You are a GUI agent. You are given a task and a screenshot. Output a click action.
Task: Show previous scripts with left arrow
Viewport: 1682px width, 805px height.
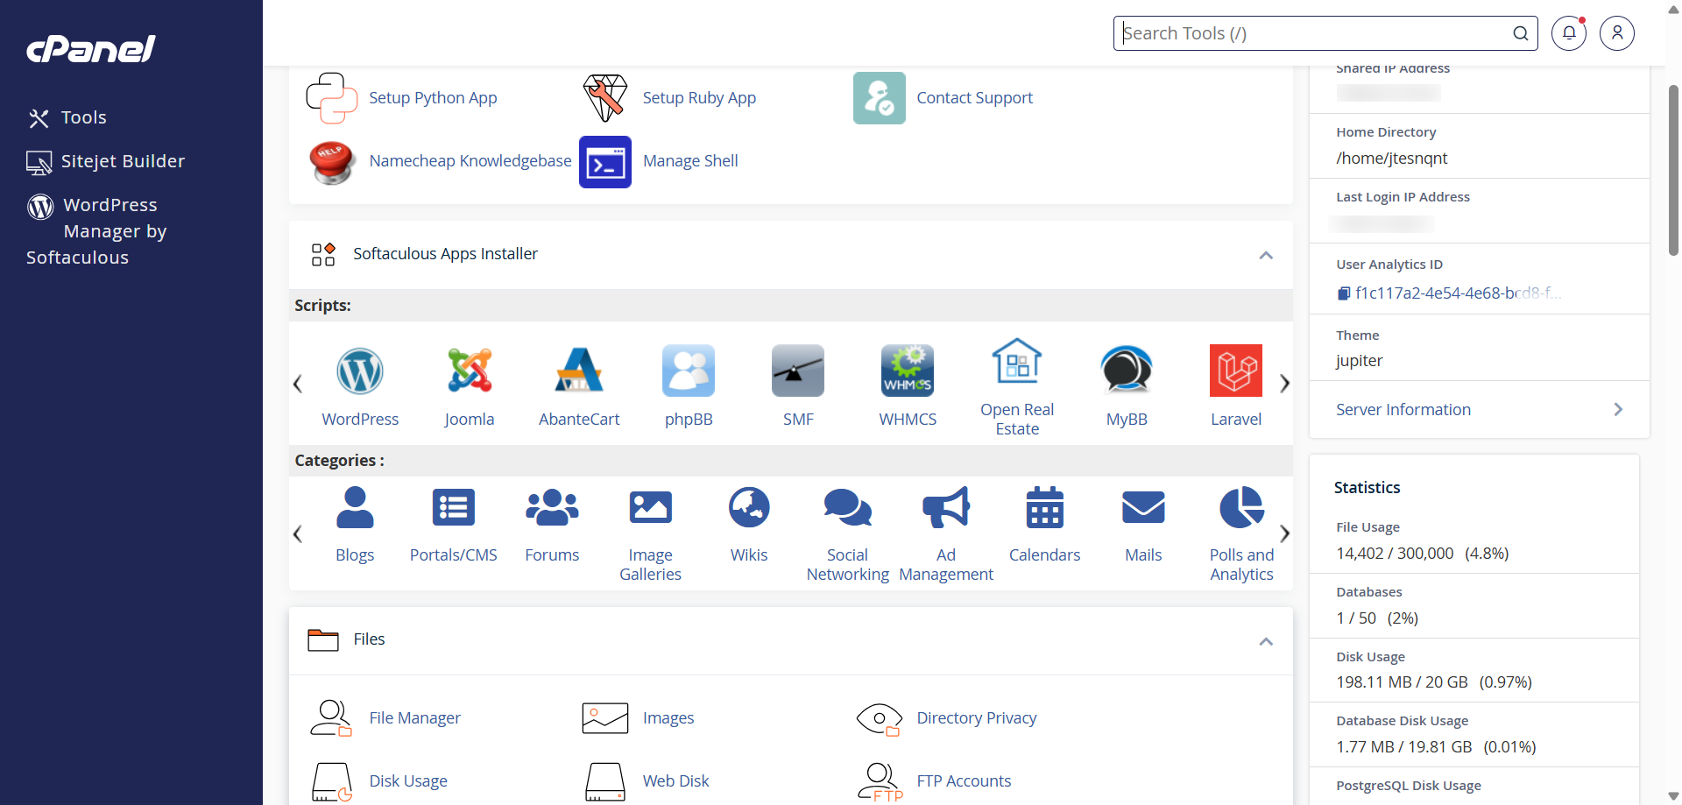298,384
